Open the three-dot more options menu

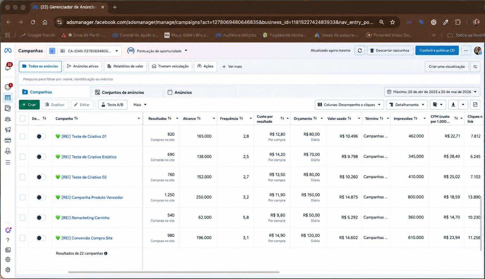tap(466, 51)
